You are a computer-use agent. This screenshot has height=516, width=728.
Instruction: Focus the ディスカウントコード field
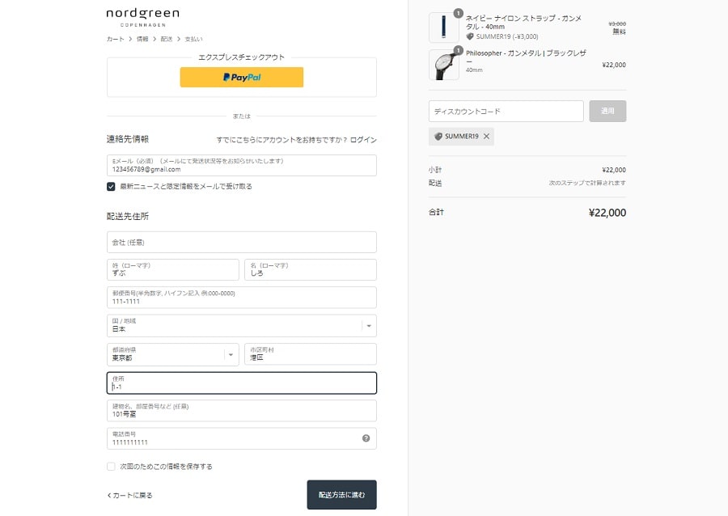(506, 112)
